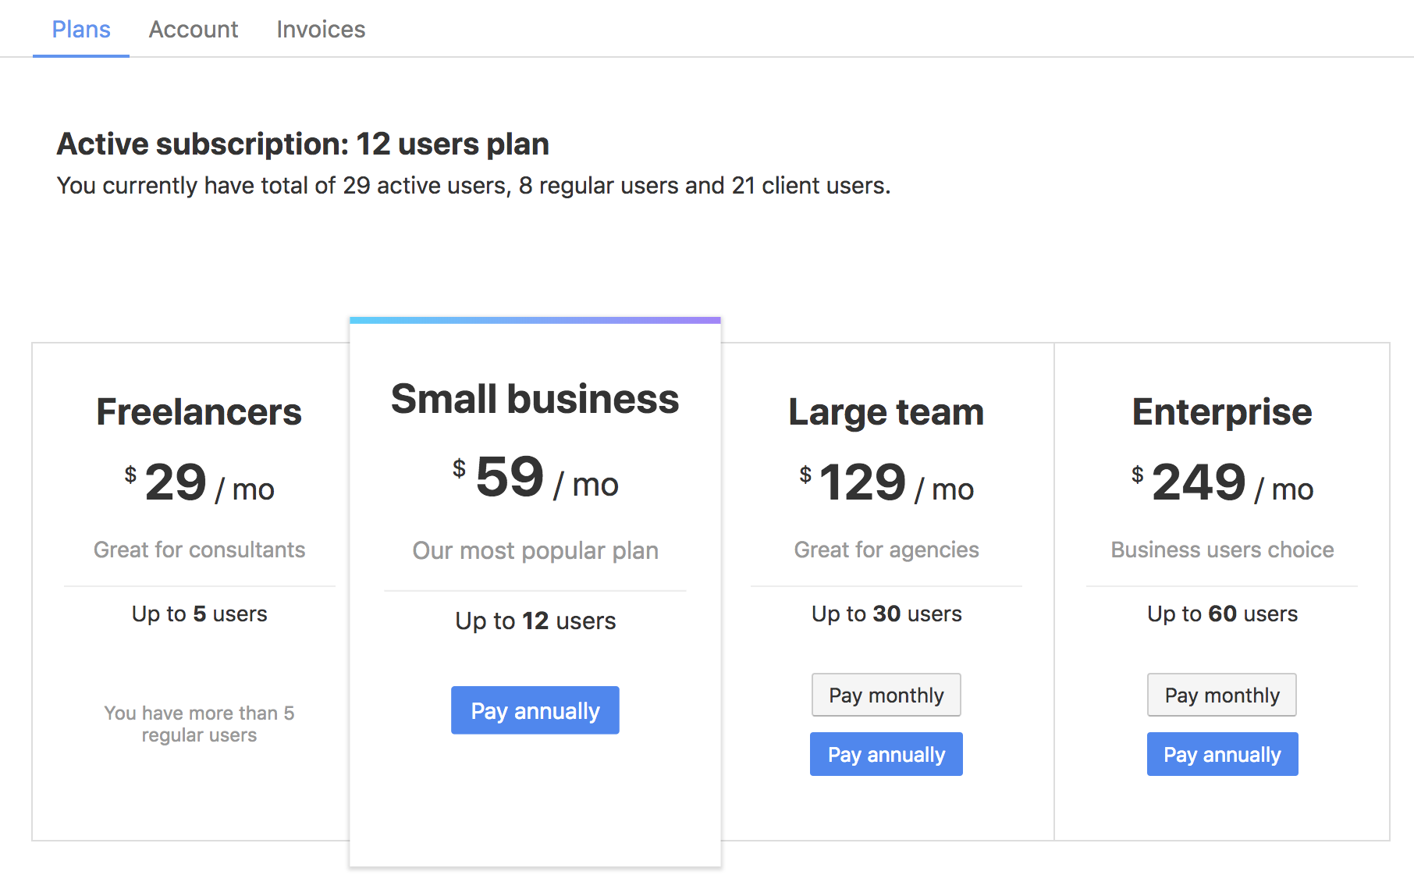The width and height of the screenshot is (1414, 893).
Task: Click the Freelancers plan title
Action: (199, 411)
